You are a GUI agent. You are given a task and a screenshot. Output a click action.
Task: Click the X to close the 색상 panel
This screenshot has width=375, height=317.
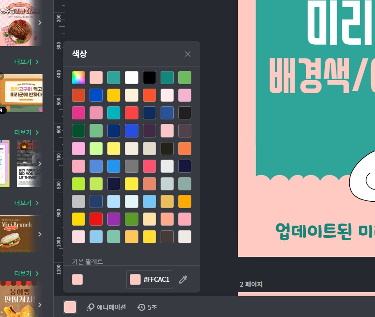[187, 54]
